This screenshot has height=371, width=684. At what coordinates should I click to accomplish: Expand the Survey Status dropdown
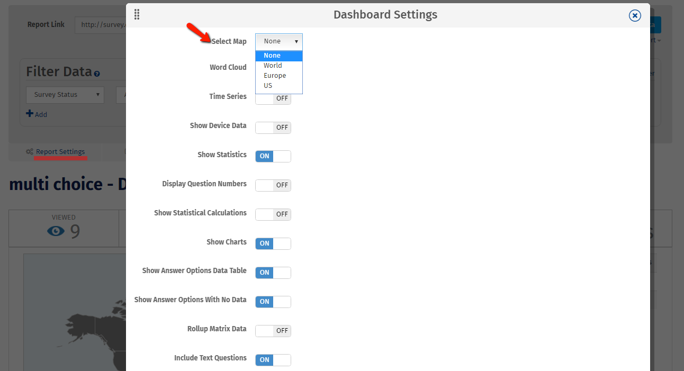tap(65, 95)
